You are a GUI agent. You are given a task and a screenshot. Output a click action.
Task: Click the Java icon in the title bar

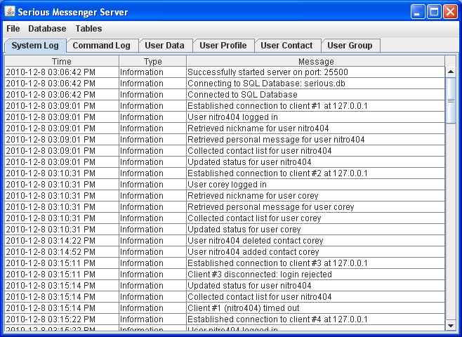(x=9, y=12)
